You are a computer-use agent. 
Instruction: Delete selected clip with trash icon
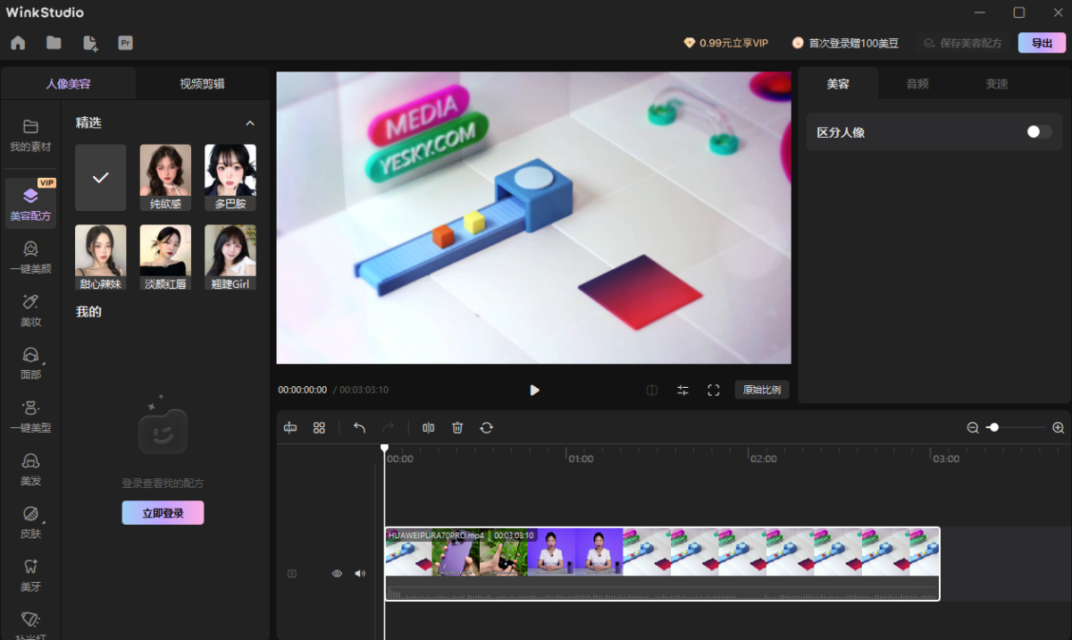click(x=457, y=428)
